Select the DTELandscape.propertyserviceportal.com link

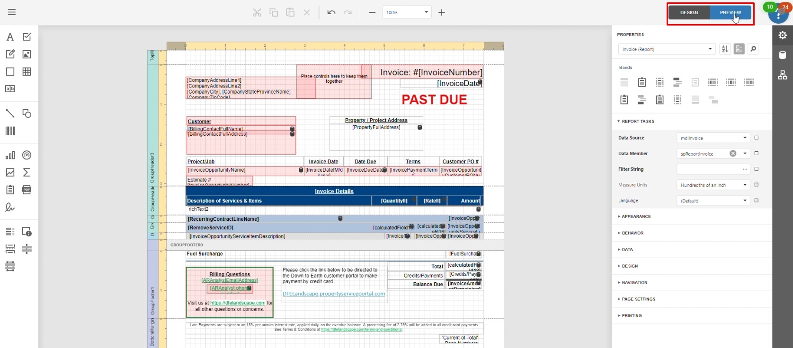pyautogui.click(x=334, y=294)
